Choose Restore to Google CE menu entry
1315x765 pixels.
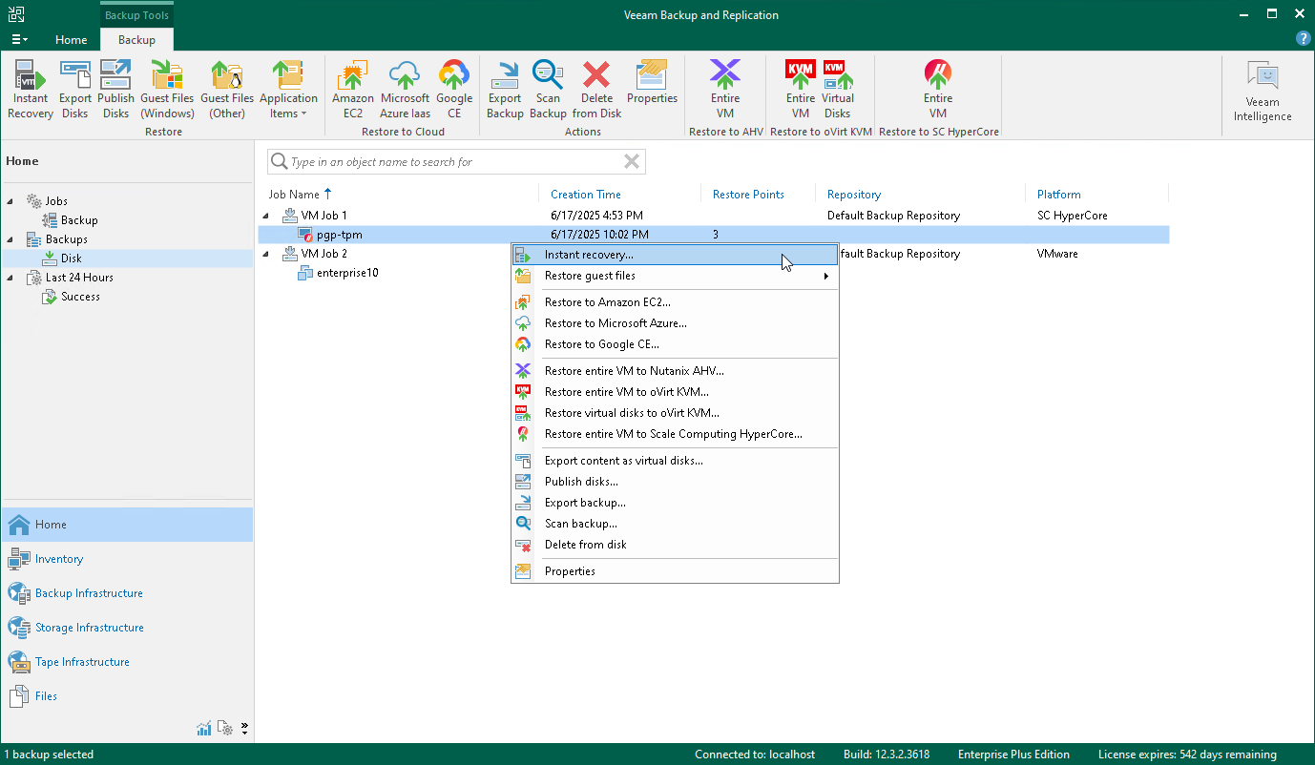click(675, 344)
